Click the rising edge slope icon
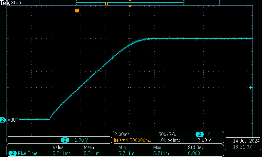Image resolution: width=262 pixels, height=157 pixels. tap(209, 135)
